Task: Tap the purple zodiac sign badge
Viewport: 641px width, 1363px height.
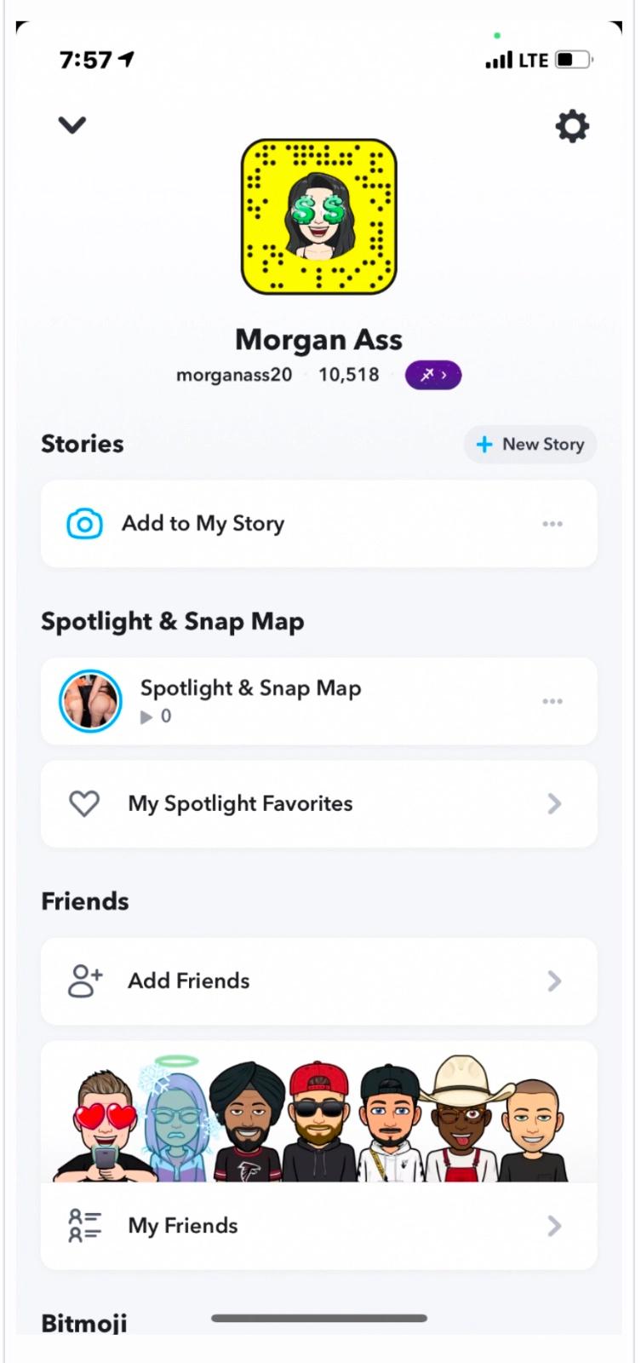Action: [x=433, y=375]
